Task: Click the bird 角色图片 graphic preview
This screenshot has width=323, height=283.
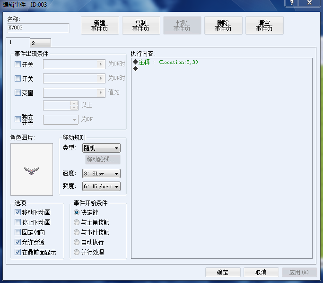Action: [x=32, y=170]
